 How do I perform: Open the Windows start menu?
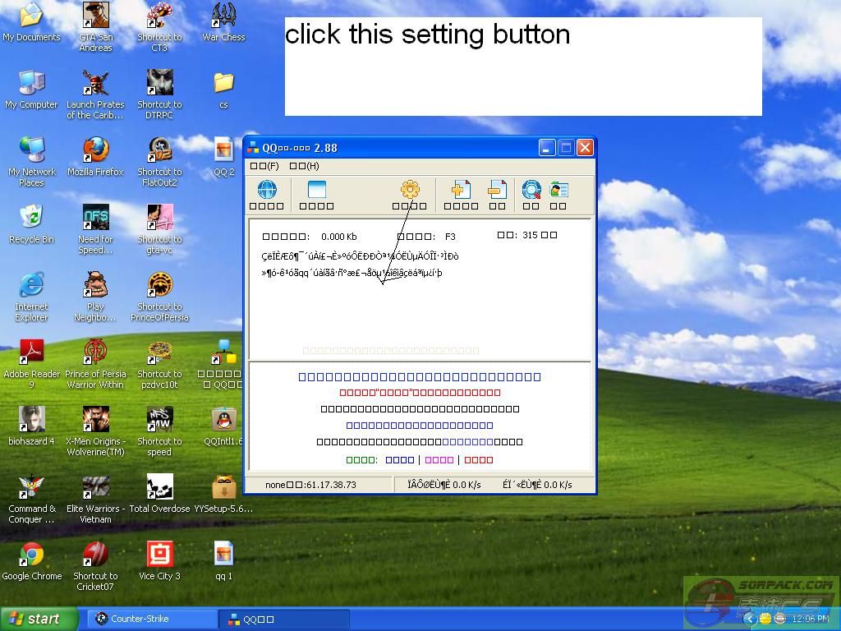tap(39, 619)
